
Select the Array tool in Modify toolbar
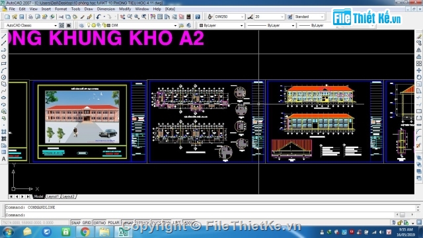418,63
